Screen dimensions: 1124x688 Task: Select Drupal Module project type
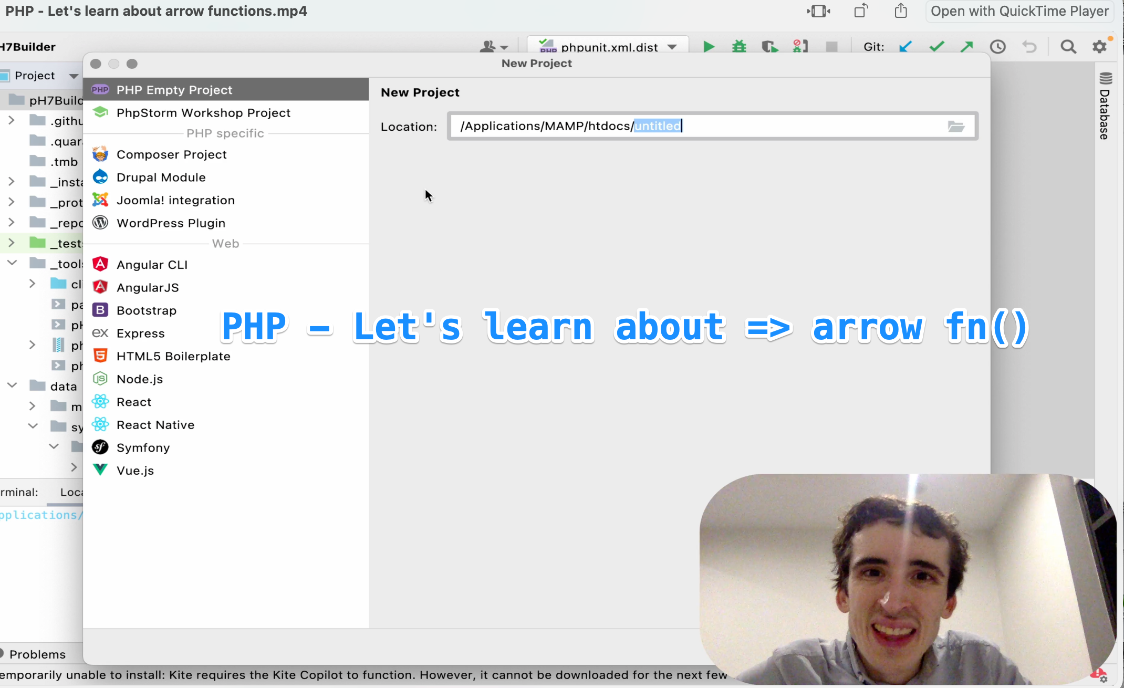[x=226, y=178]
